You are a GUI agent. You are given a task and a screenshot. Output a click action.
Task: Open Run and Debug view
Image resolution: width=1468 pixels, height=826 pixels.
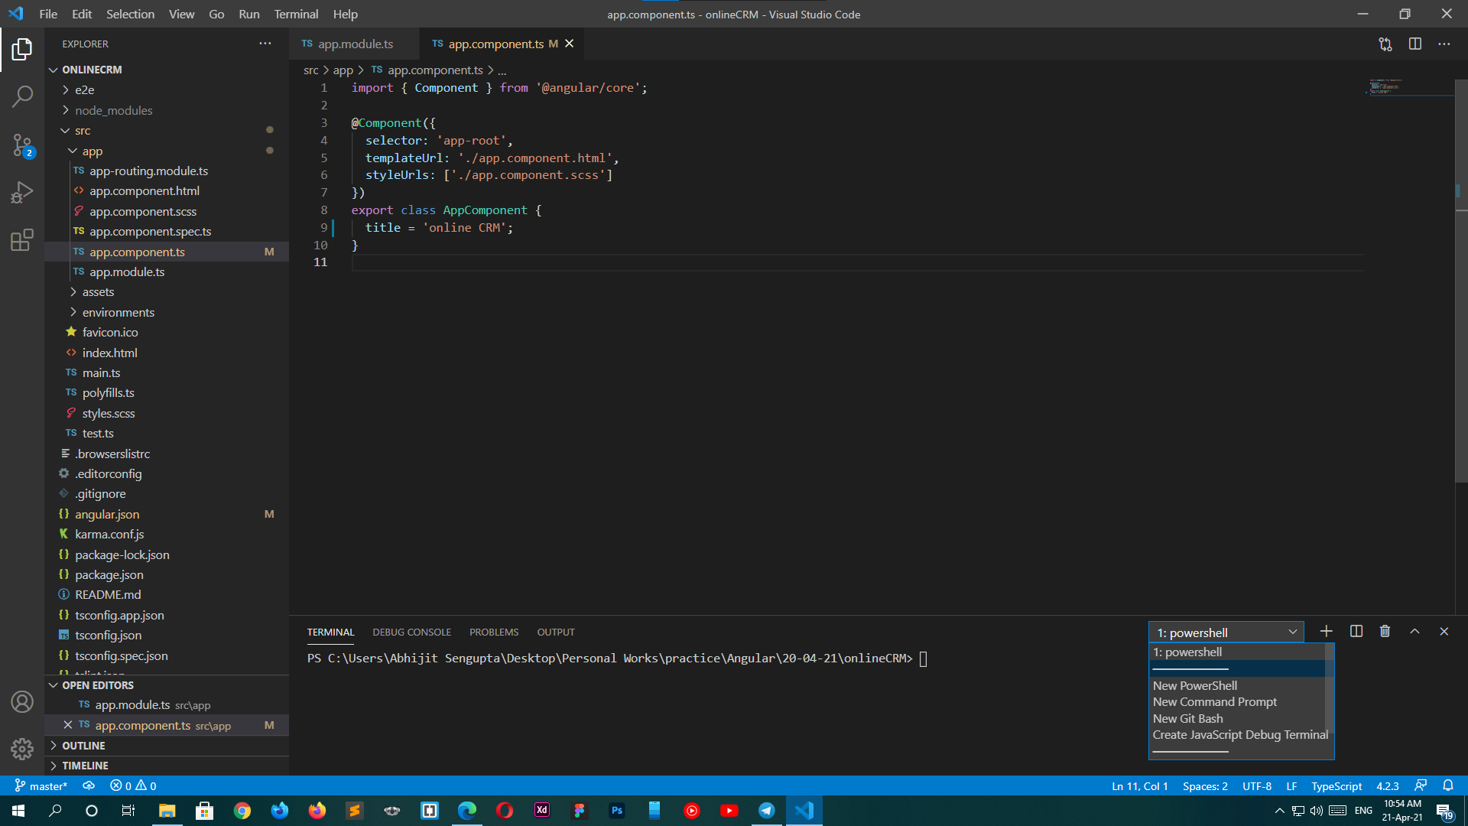[x=22, y=192]
